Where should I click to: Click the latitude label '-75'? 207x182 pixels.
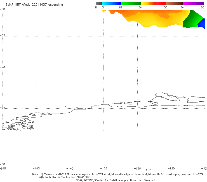click(3, 108)
